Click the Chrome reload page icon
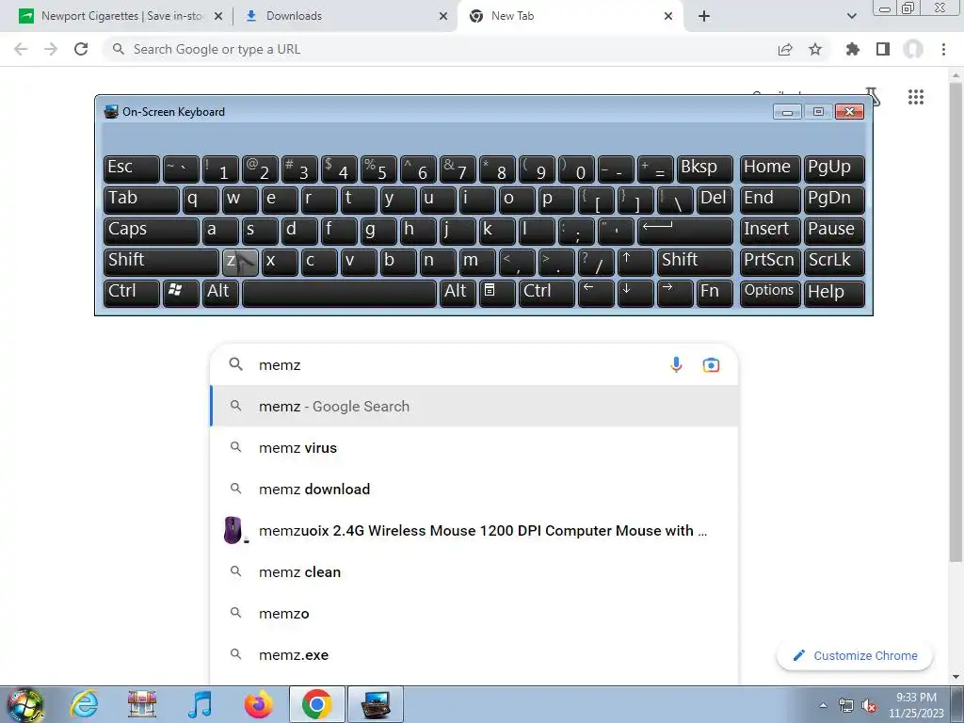Screen dimensions: 964x723 [x=81, y=49]
